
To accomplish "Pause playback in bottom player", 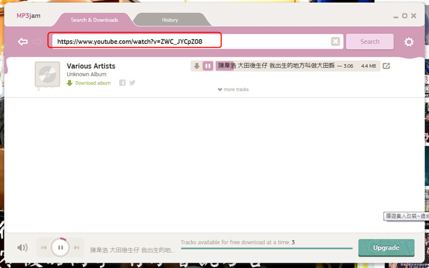I will [61, 248].
